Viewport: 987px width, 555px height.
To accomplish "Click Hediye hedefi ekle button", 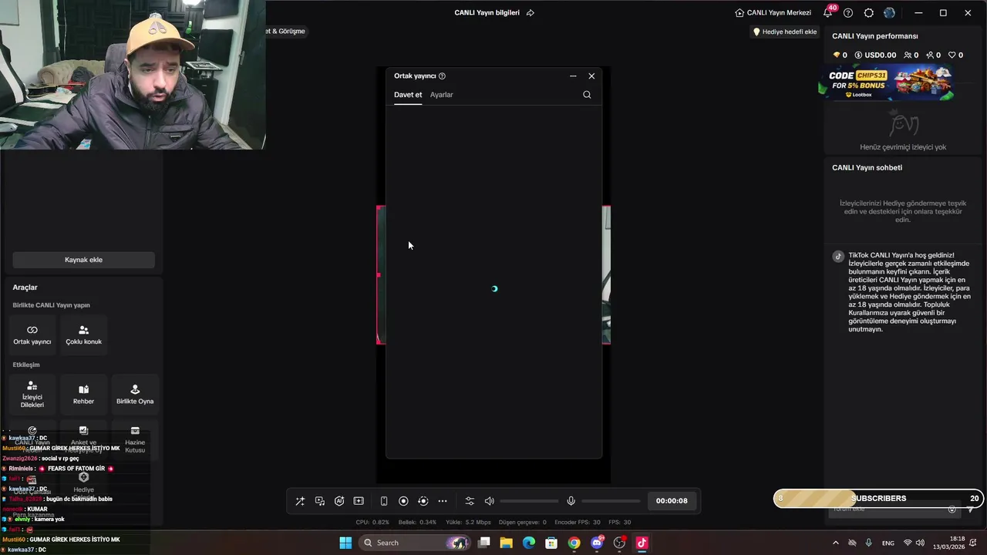I will 785,32.
